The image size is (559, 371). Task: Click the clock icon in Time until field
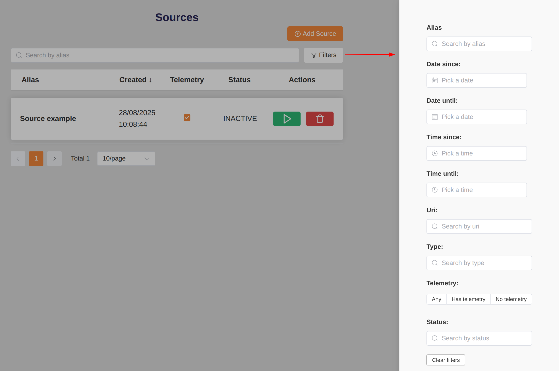click(435, 190)
